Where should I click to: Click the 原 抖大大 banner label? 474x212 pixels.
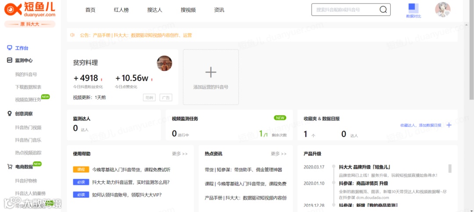tap(30, 24)
